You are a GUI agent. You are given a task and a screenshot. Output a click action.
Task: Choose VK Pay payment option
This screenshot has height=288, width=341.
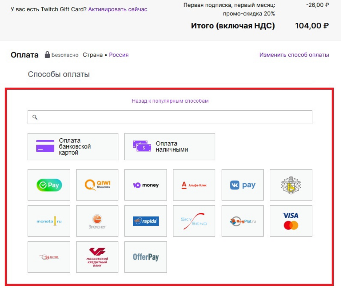(242, 185)
